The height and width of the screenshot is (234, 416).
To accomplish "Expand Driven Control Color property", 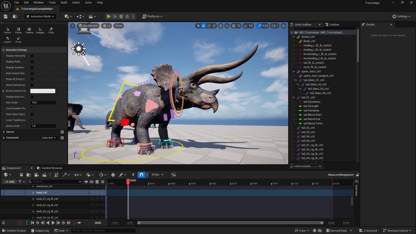I will tap(4, 91).
